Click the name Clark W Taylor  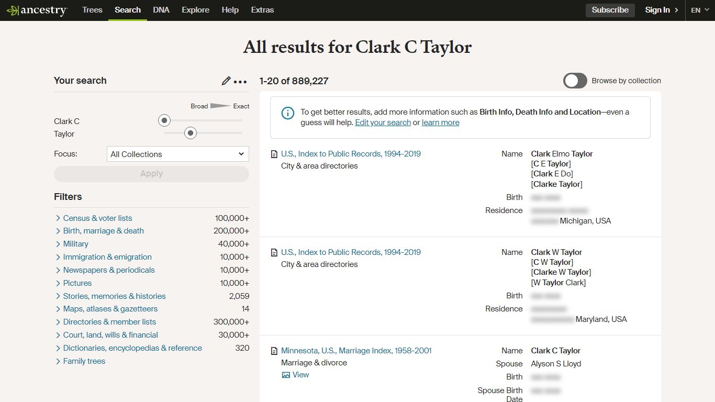[556, 252]
